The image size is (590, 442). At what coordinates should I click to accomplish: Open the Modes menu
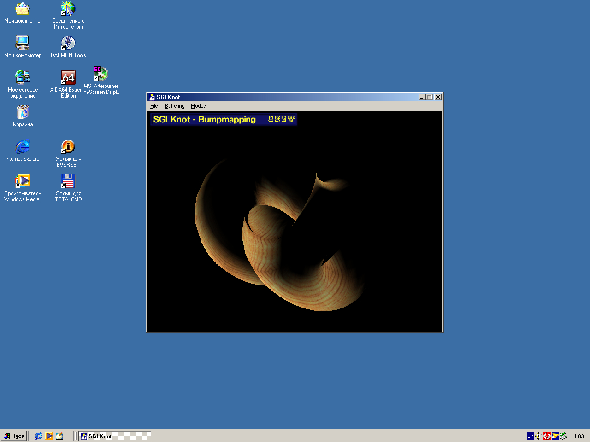pyautogui.click(x=198, y=106)
